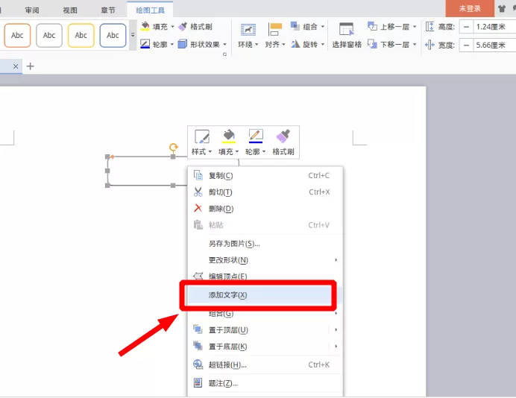Image resolution: width=516 pixels, height=398 pixels.
Task: Switch to the View (视图) tab
Action: tap(70, 10)
